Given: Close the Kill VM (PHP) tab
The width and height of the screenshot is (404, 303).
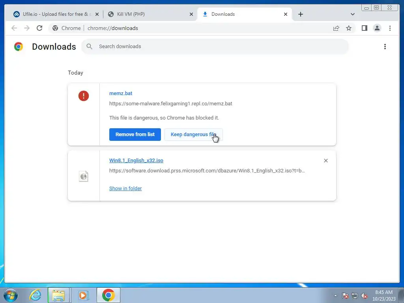Looking at the screenshot, I should click(191, 14).
